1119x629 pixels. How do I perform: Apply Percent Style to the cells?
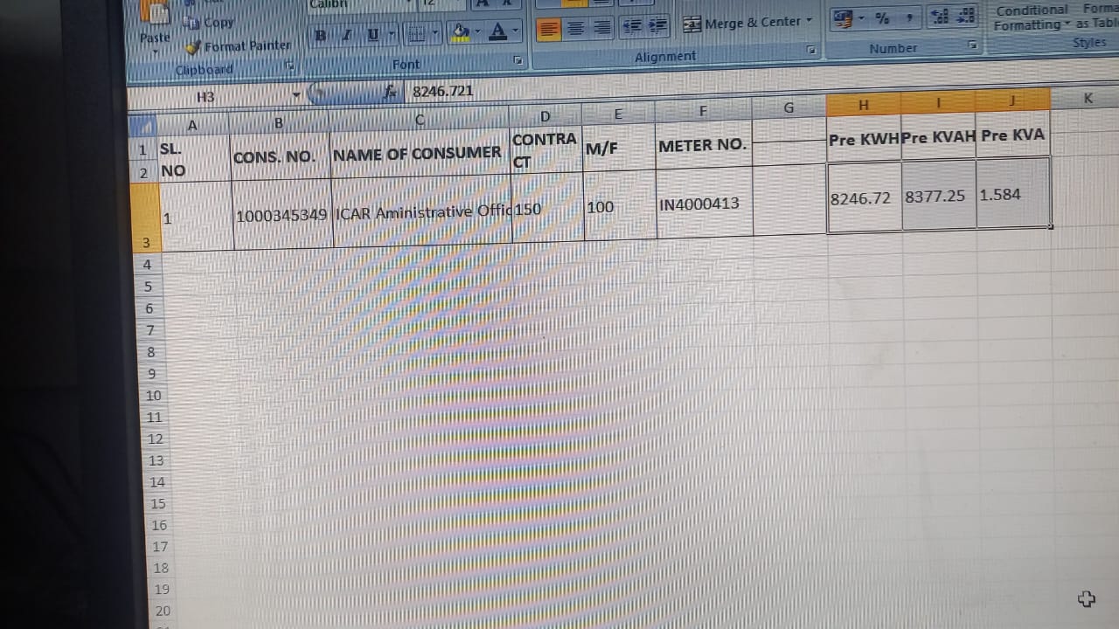click(883, 17)
